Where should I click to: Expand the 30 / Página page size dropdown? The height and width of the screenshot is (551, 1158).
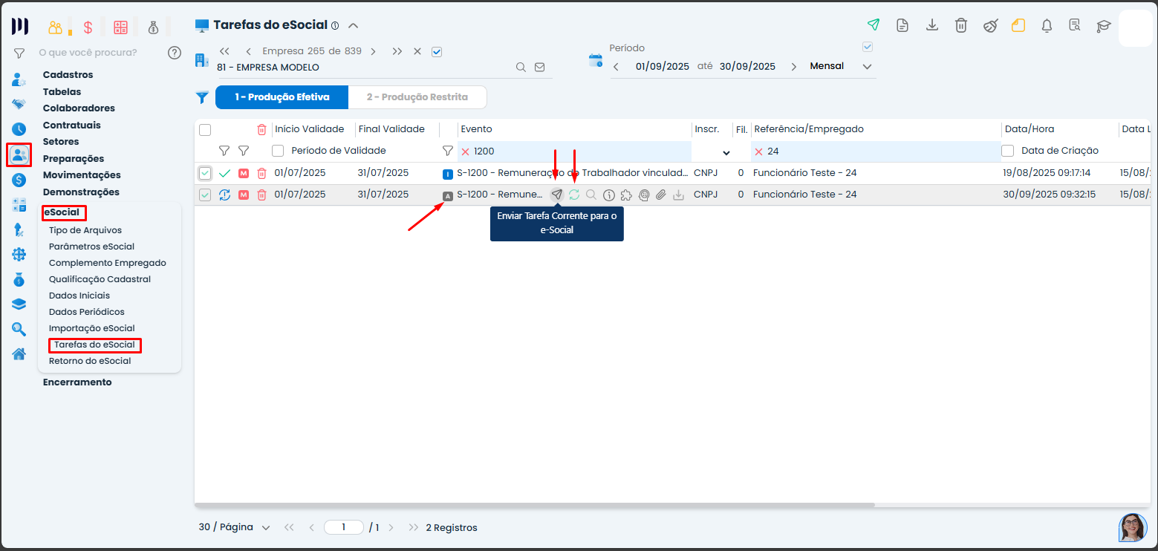(x=235, y=527)
